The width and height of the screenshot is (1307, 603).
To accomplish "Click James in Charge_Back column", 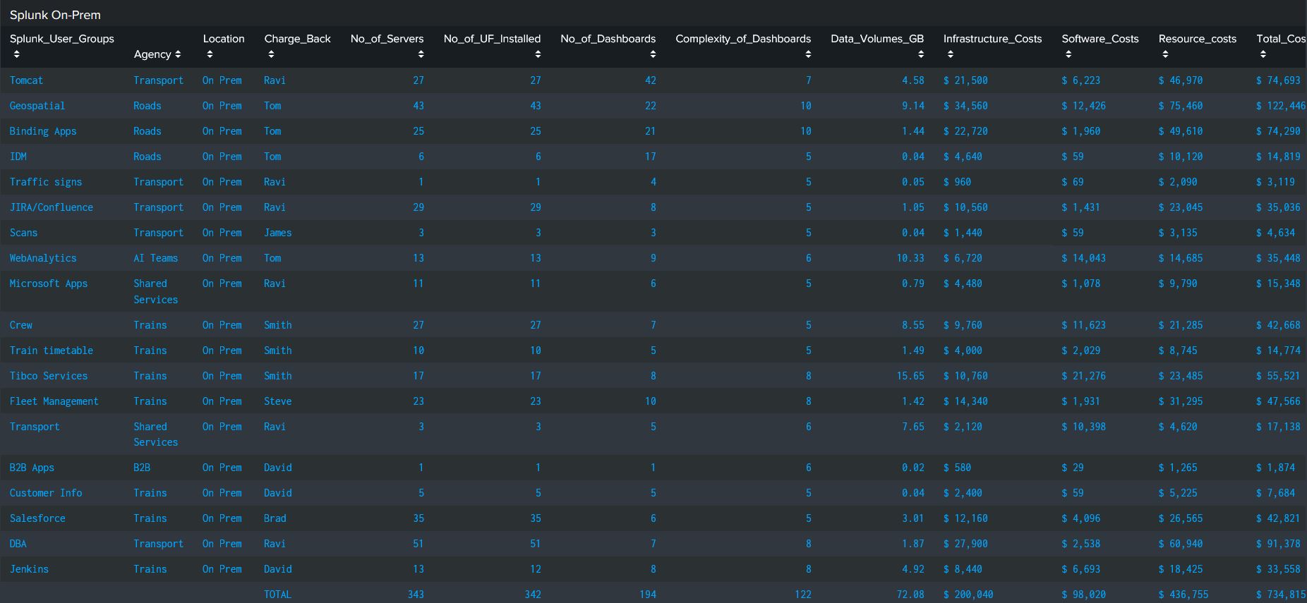I will tap(278, 233).
